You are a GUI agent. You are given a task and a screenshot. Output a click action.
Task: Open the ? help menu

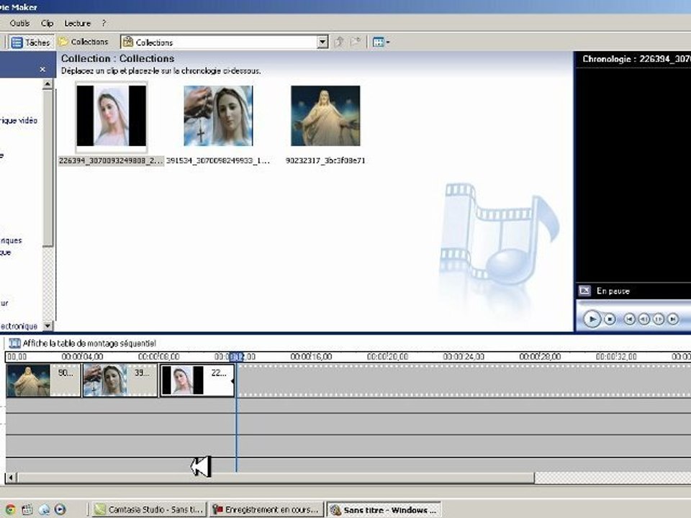[104, 23]
